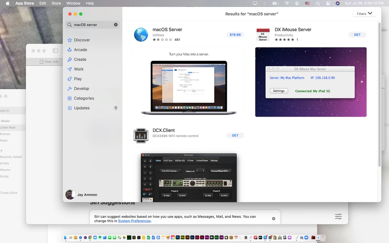
Task: Open the battery status menu
Action: tap(275, 3)
